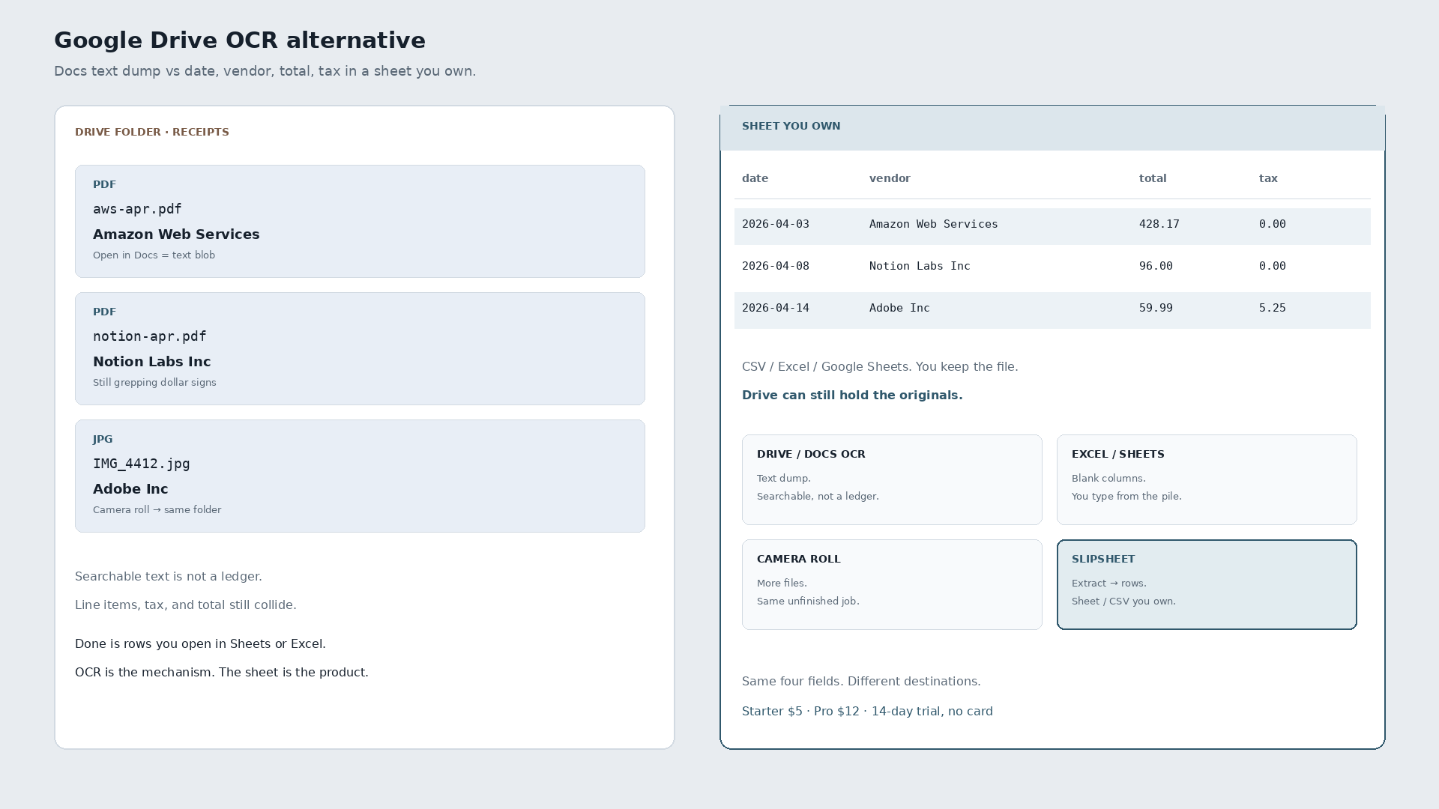Click the total value 96.00
Image resolution: width=1439 pixels, height=809 pixels.
click(x=1156, y=266)
